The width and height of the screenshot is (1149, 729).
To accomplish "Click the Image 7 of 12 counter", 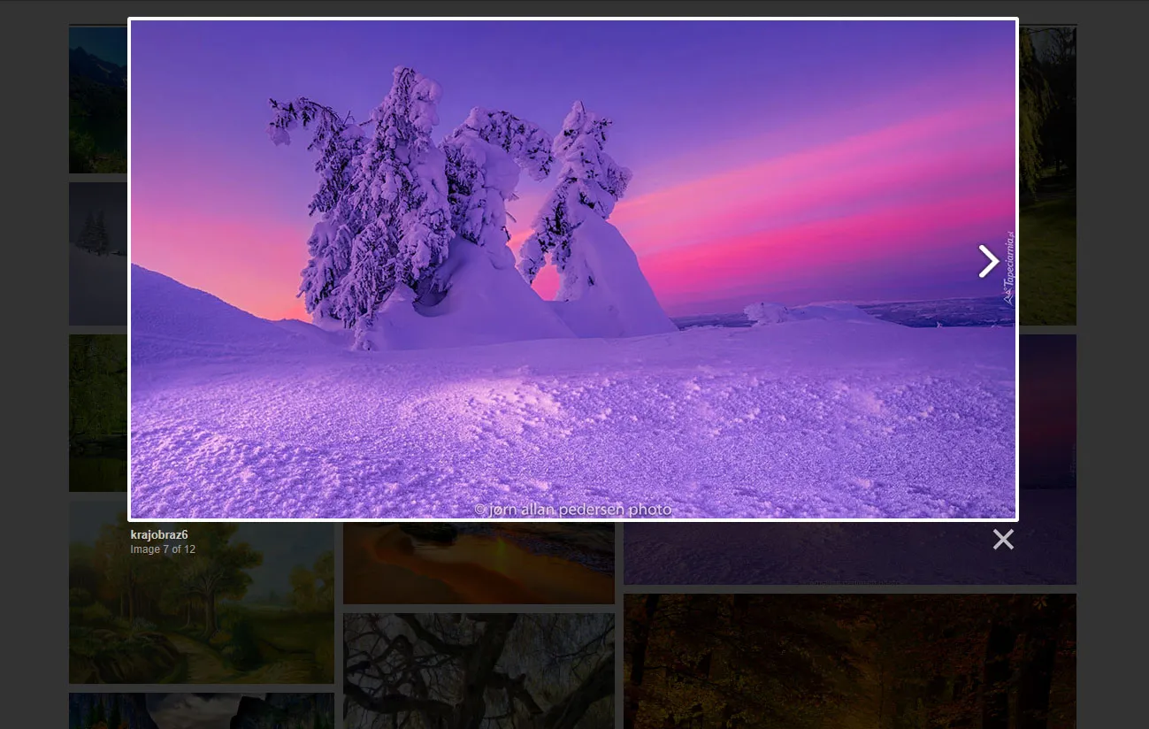I will [x=163, y=549].
